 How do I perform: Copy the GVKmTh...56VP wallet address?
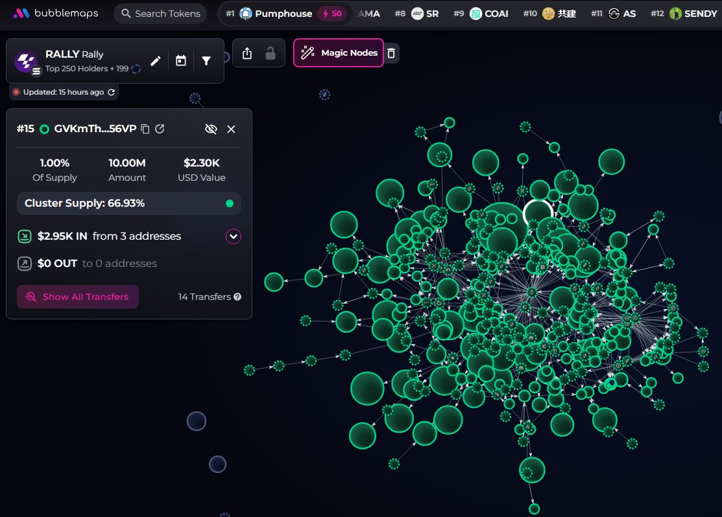(x=145, y=129)
